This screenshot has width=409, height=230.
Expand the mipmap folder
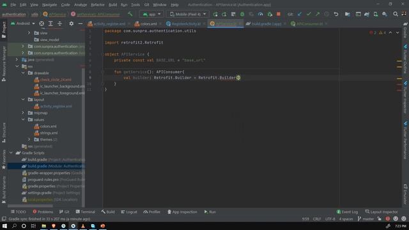[x=23, y=113]
